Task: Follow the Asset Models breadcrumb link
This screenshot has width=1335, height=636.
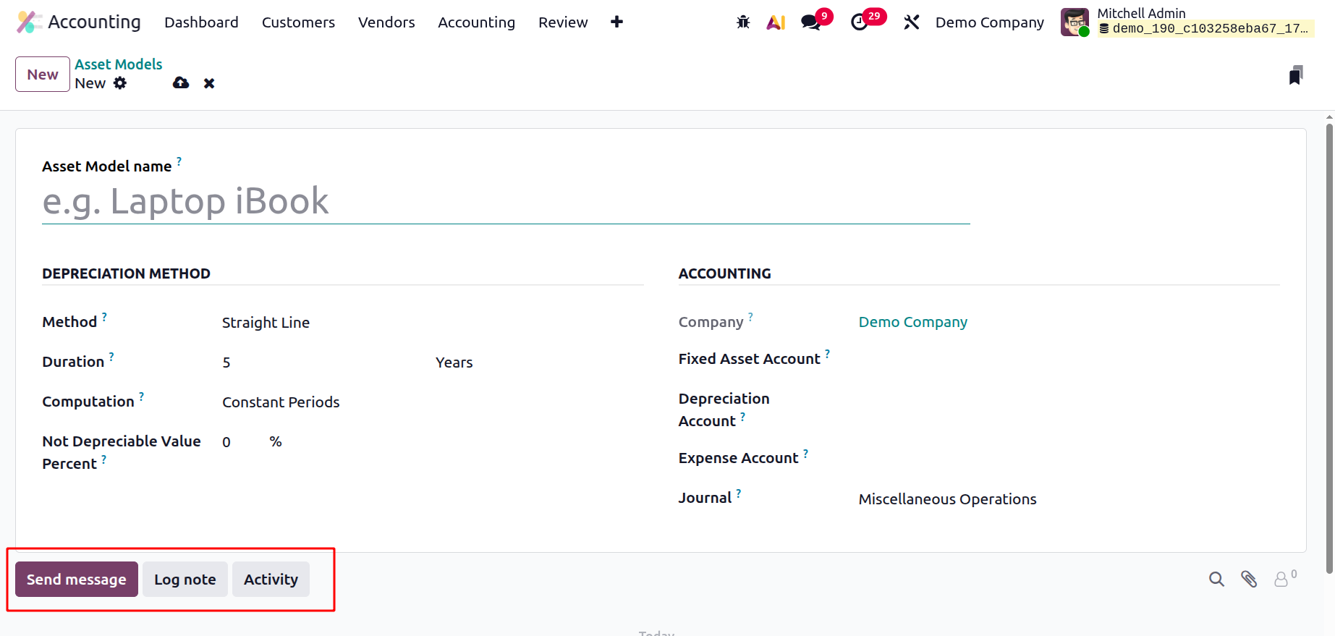Action: [x=119, y=64]
